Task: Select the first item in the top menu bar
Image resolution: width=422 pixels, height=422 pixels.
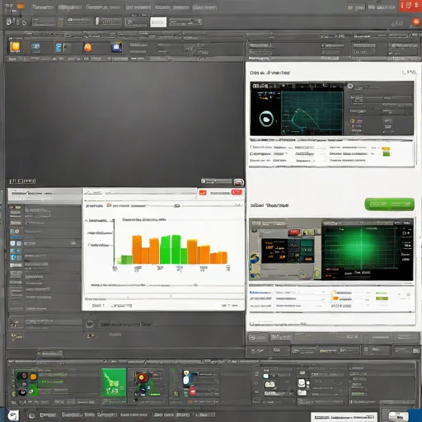Action: [x=43, y=7]
